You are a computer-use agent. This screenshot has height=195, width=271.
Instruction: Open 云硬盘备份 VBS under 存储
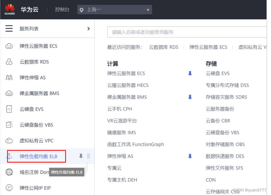point(223,133)
